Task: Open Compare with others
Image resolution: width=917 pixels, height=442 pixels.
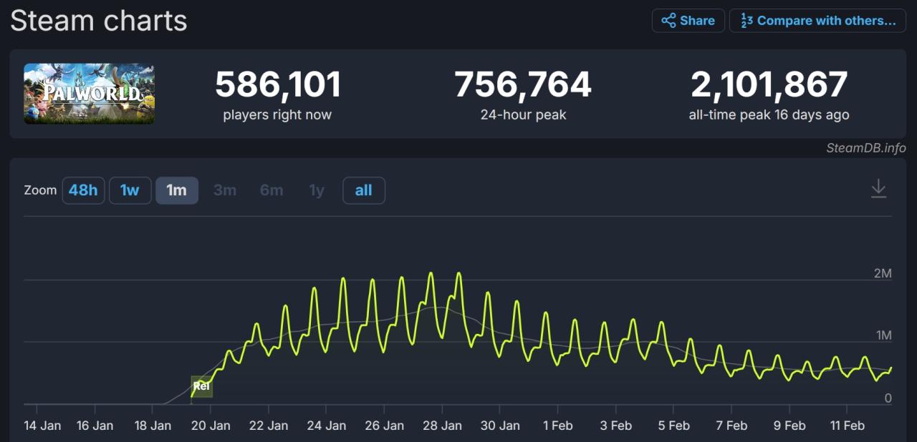Action: [817, 21]
